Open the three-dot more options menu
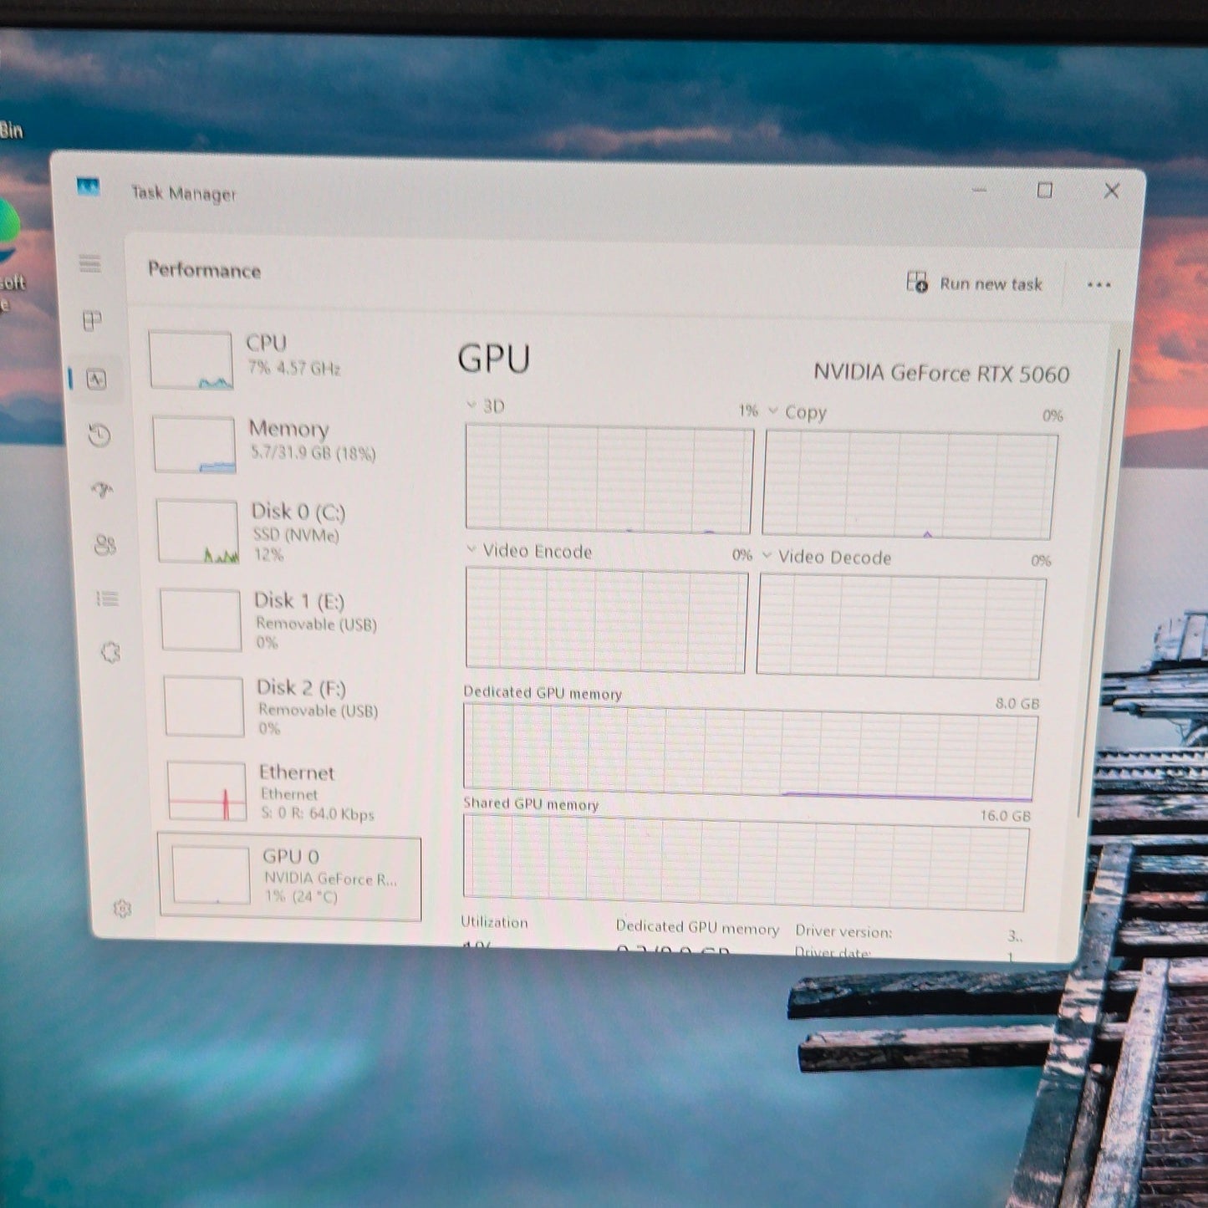 (1098, 285)
